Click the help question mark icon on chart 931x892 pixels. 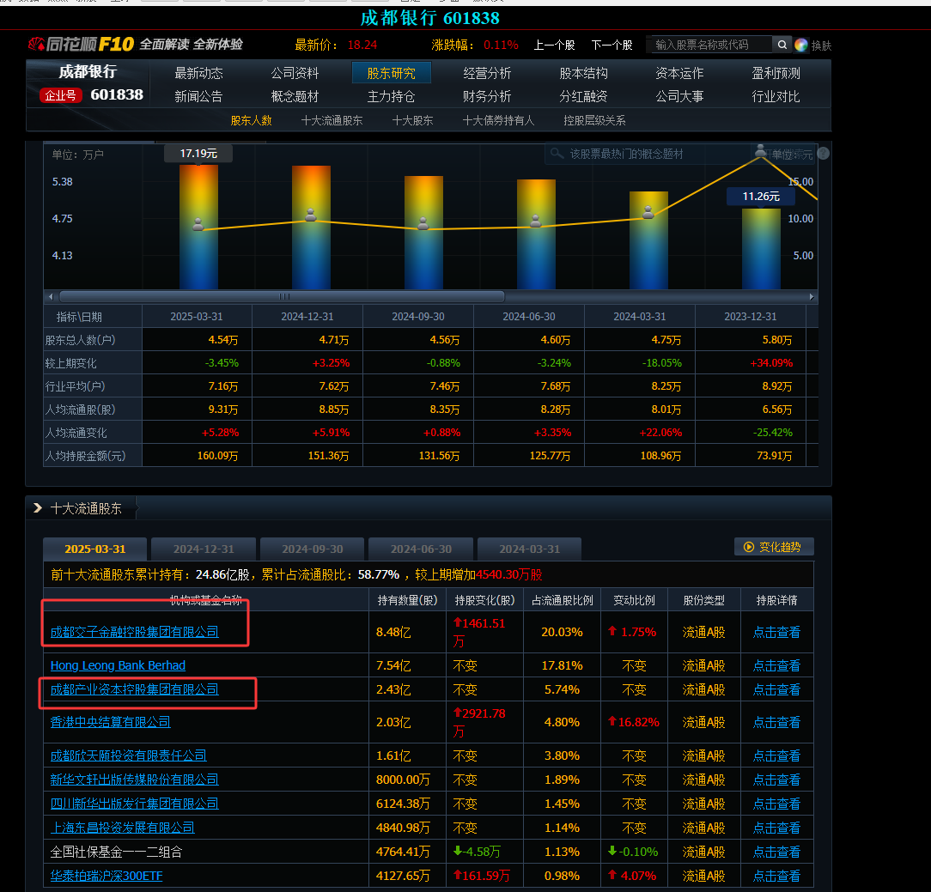[824, 153]
